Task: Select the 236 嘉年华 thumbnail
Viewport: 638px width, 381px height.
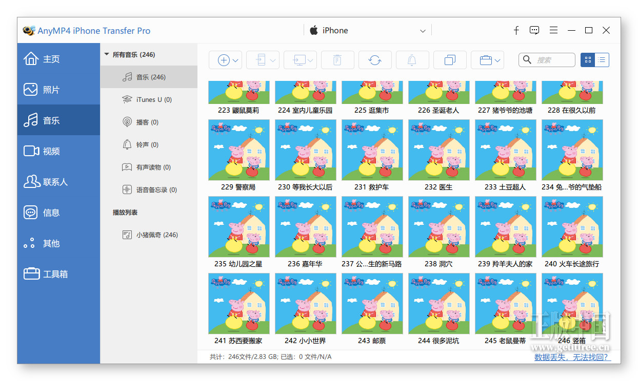Action: tap(306, 227)
